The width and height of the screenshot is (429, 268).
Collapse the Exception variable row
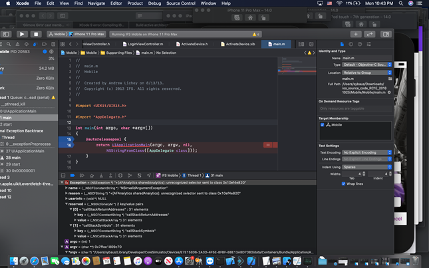(62, 182)
